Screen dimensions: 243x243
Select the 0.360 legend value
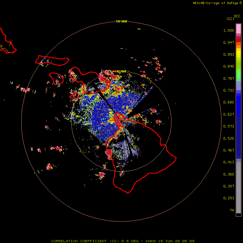coord(229,174)
